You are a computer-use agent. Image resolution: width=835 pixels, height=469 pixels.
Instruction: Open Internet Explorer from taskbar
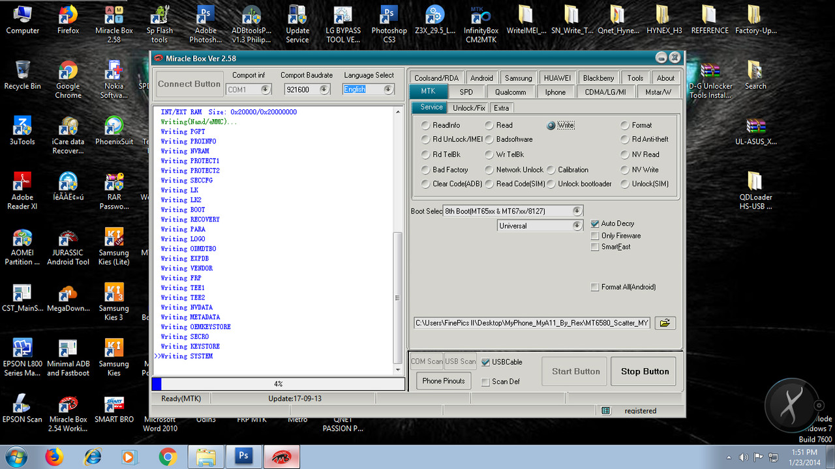point(91,457)
